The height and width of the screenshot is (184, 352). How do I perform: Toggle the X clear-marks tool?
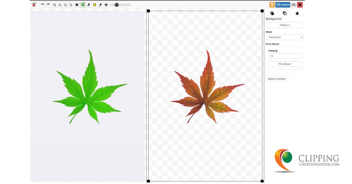click(x=77, y=5)
